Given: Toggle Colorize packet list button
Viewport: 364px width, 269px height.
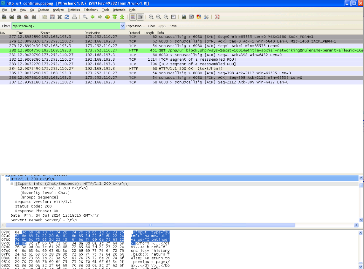Looking at the screenshot, I should tap(133, 17).
